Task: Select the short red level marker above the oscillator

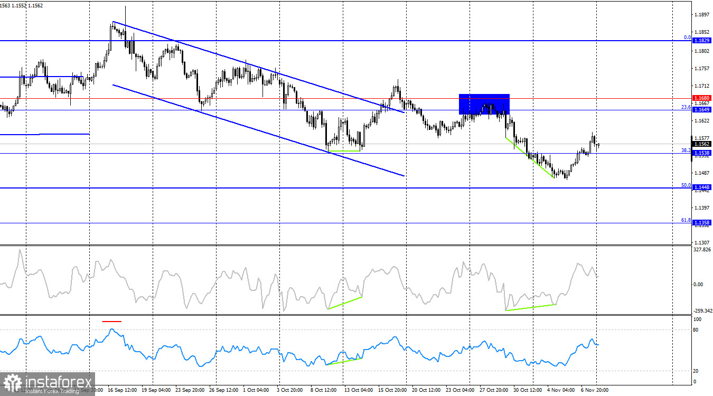Action: pyautogui.click(x=112, y=320)
